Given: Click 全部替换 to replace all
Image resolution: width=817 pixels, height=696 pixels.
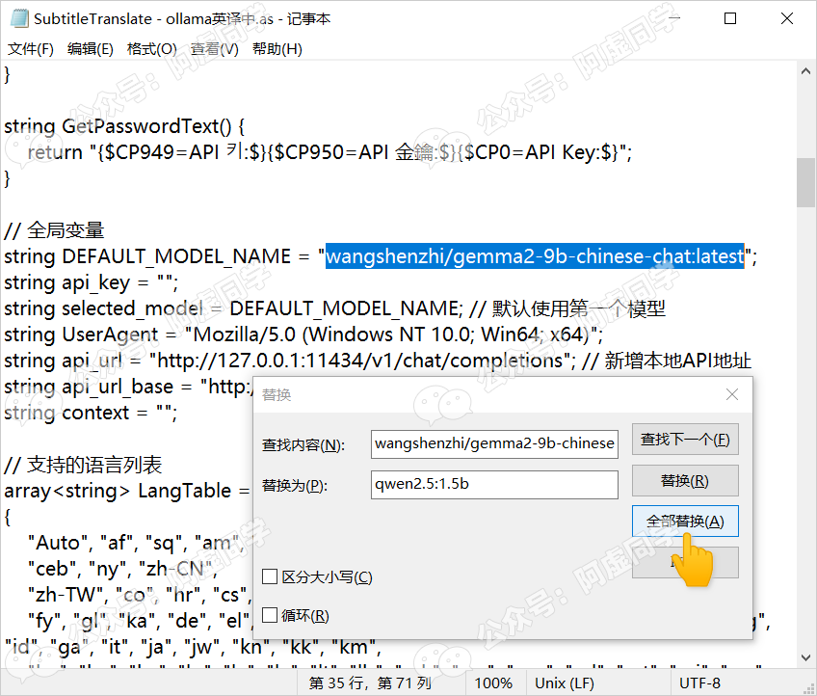Looking at the screenshot, I should coord(685,521).
